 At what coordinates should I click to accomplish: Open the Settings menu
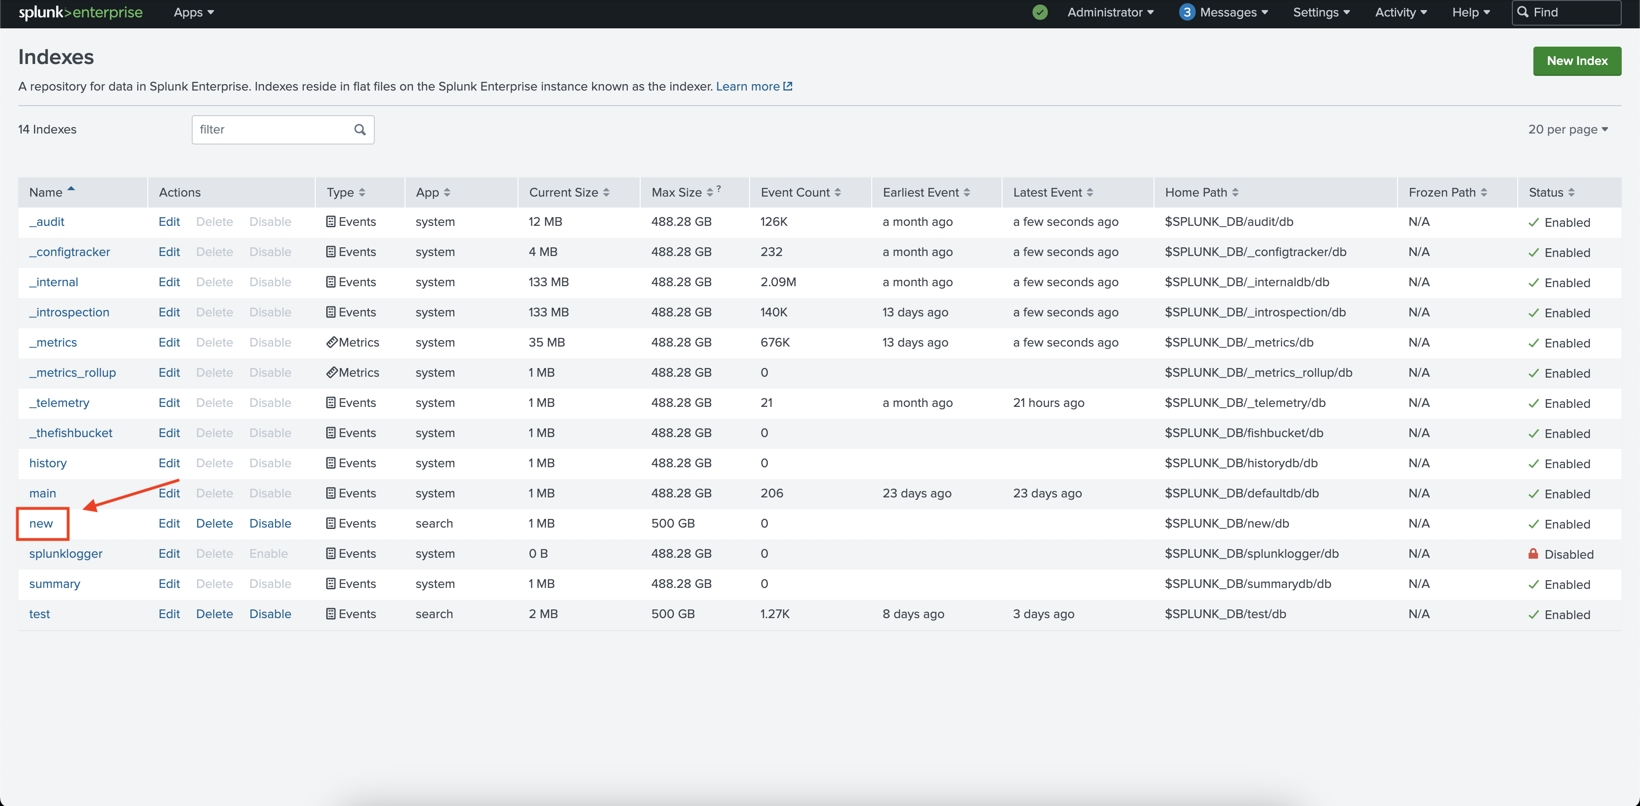tap(1321, 12)
